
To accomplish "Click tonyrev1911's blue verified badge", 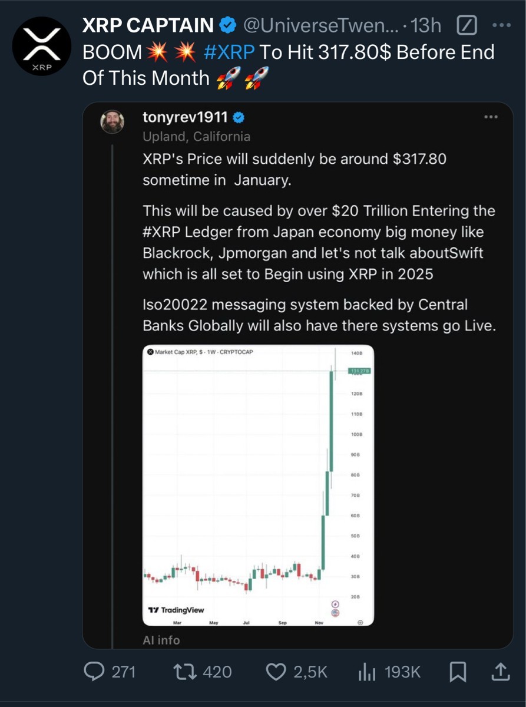I will click(x=238, y=118).
